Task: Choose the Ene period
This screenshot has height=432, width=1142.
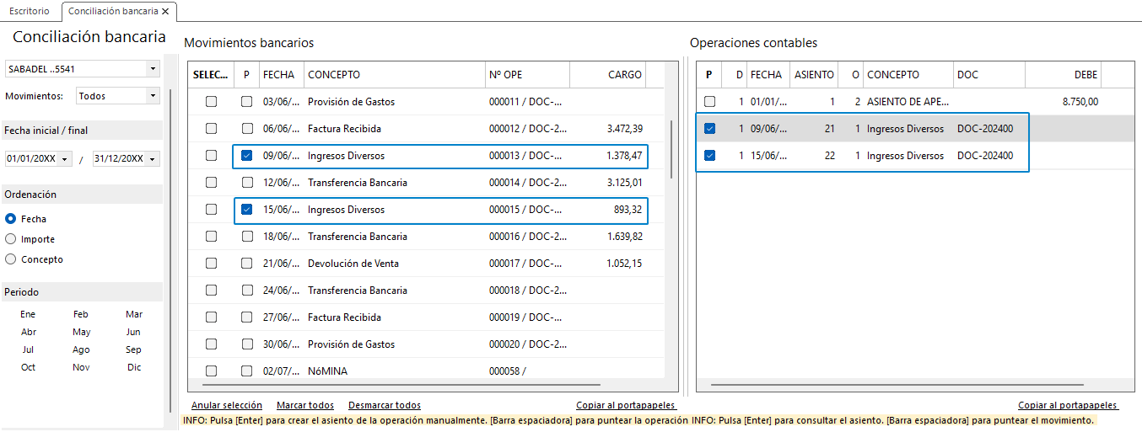Action: 29,314
